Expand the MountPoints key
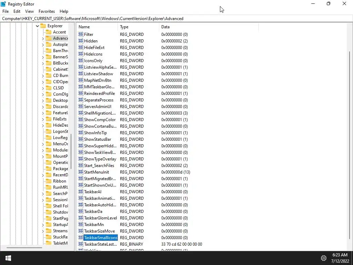The image size is (353, 265). tap(43, 156)
